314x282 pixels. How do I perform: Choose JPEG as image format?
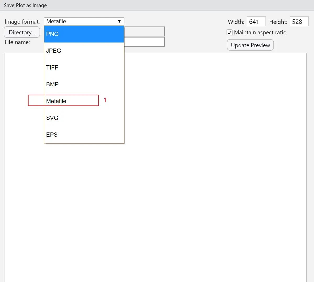click(84, 51)
